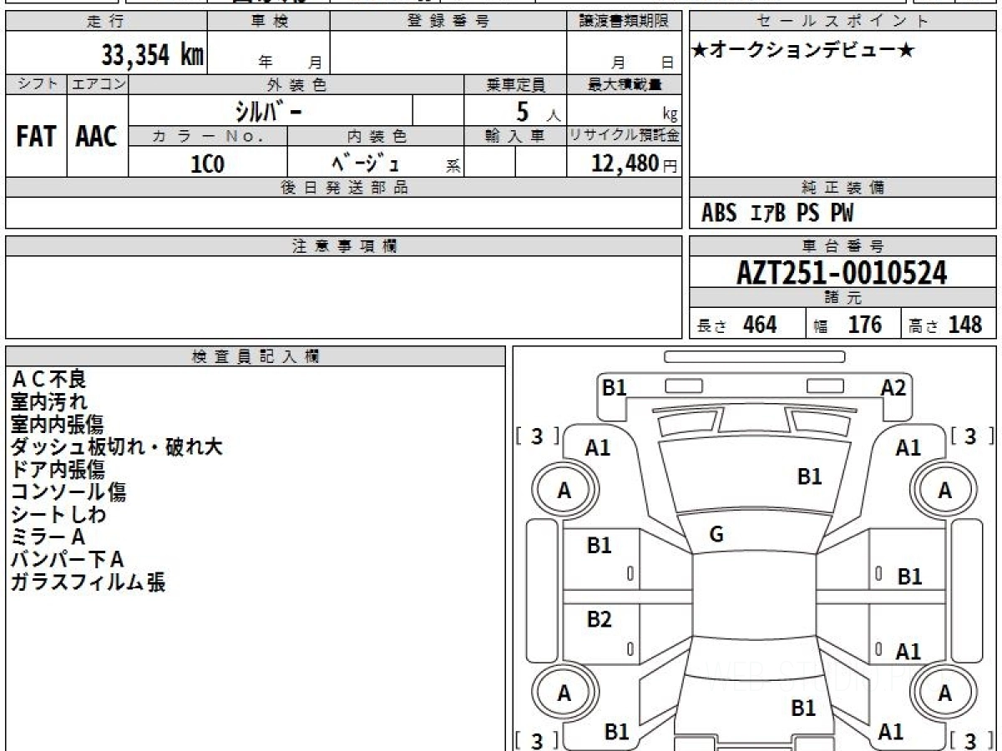The height and width of the screenshot is (751, 1002).
Task: Click the inspector note コンソール傷
Action: point(68,492)
